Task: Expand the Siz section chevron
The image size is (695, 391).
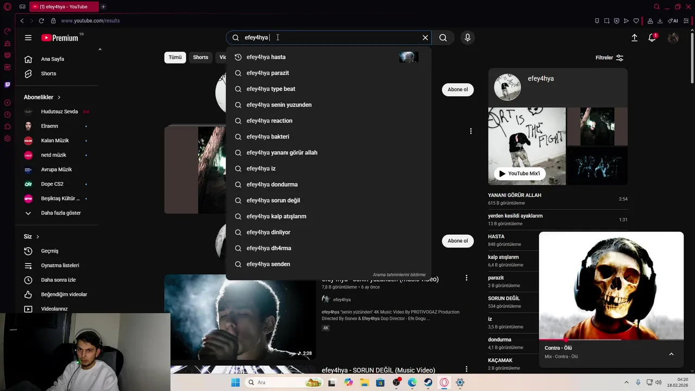Action: 37,237
